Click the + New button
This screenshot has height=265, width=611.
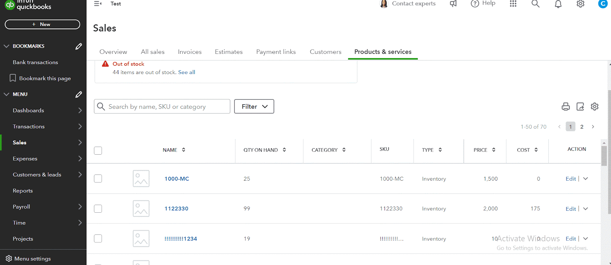click(x=42, y=24)
